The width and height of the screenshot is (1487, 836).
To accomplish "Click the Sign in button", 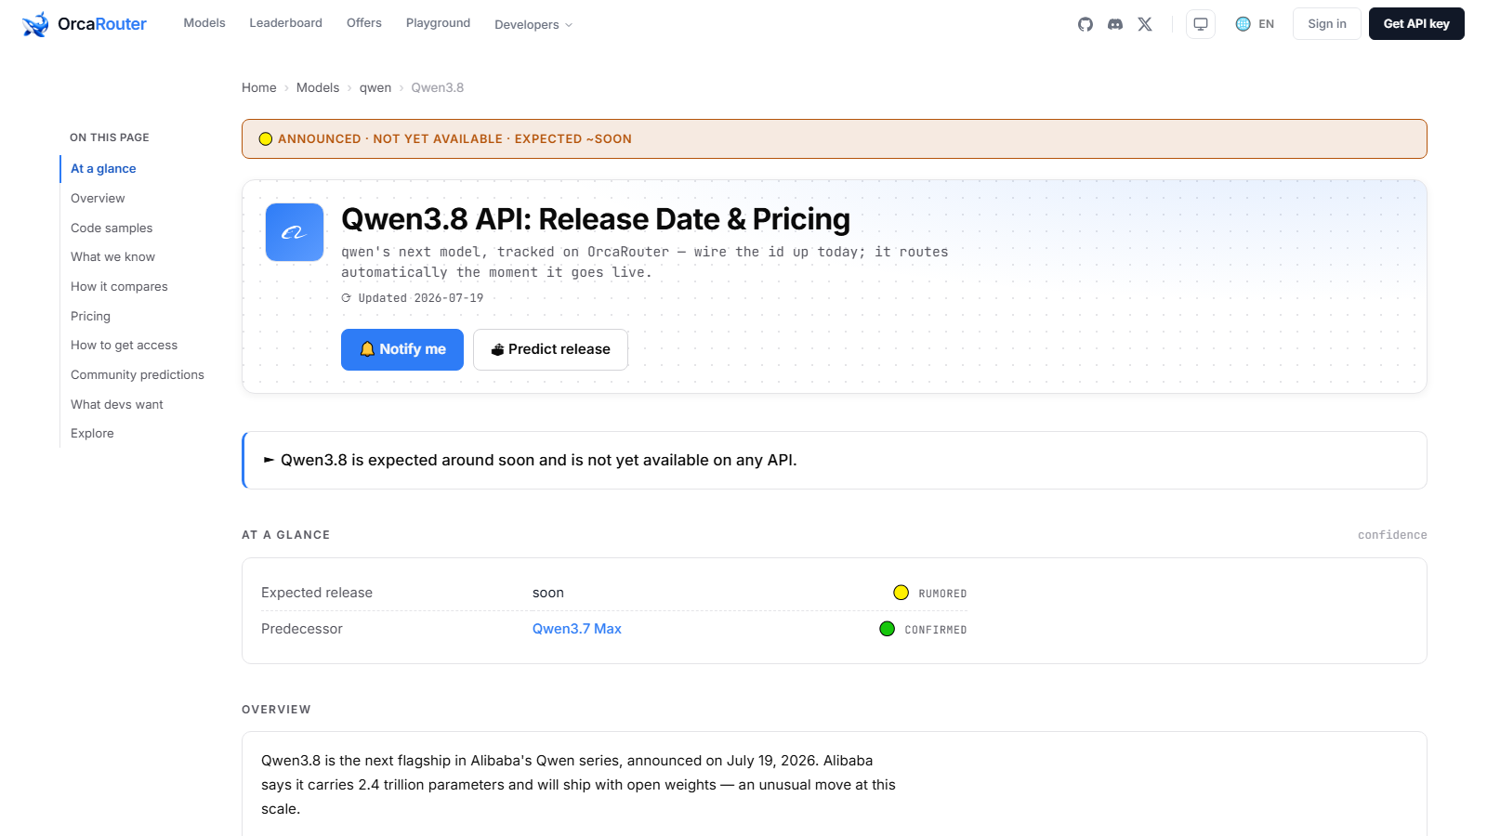I will [x=1327, y=24].
